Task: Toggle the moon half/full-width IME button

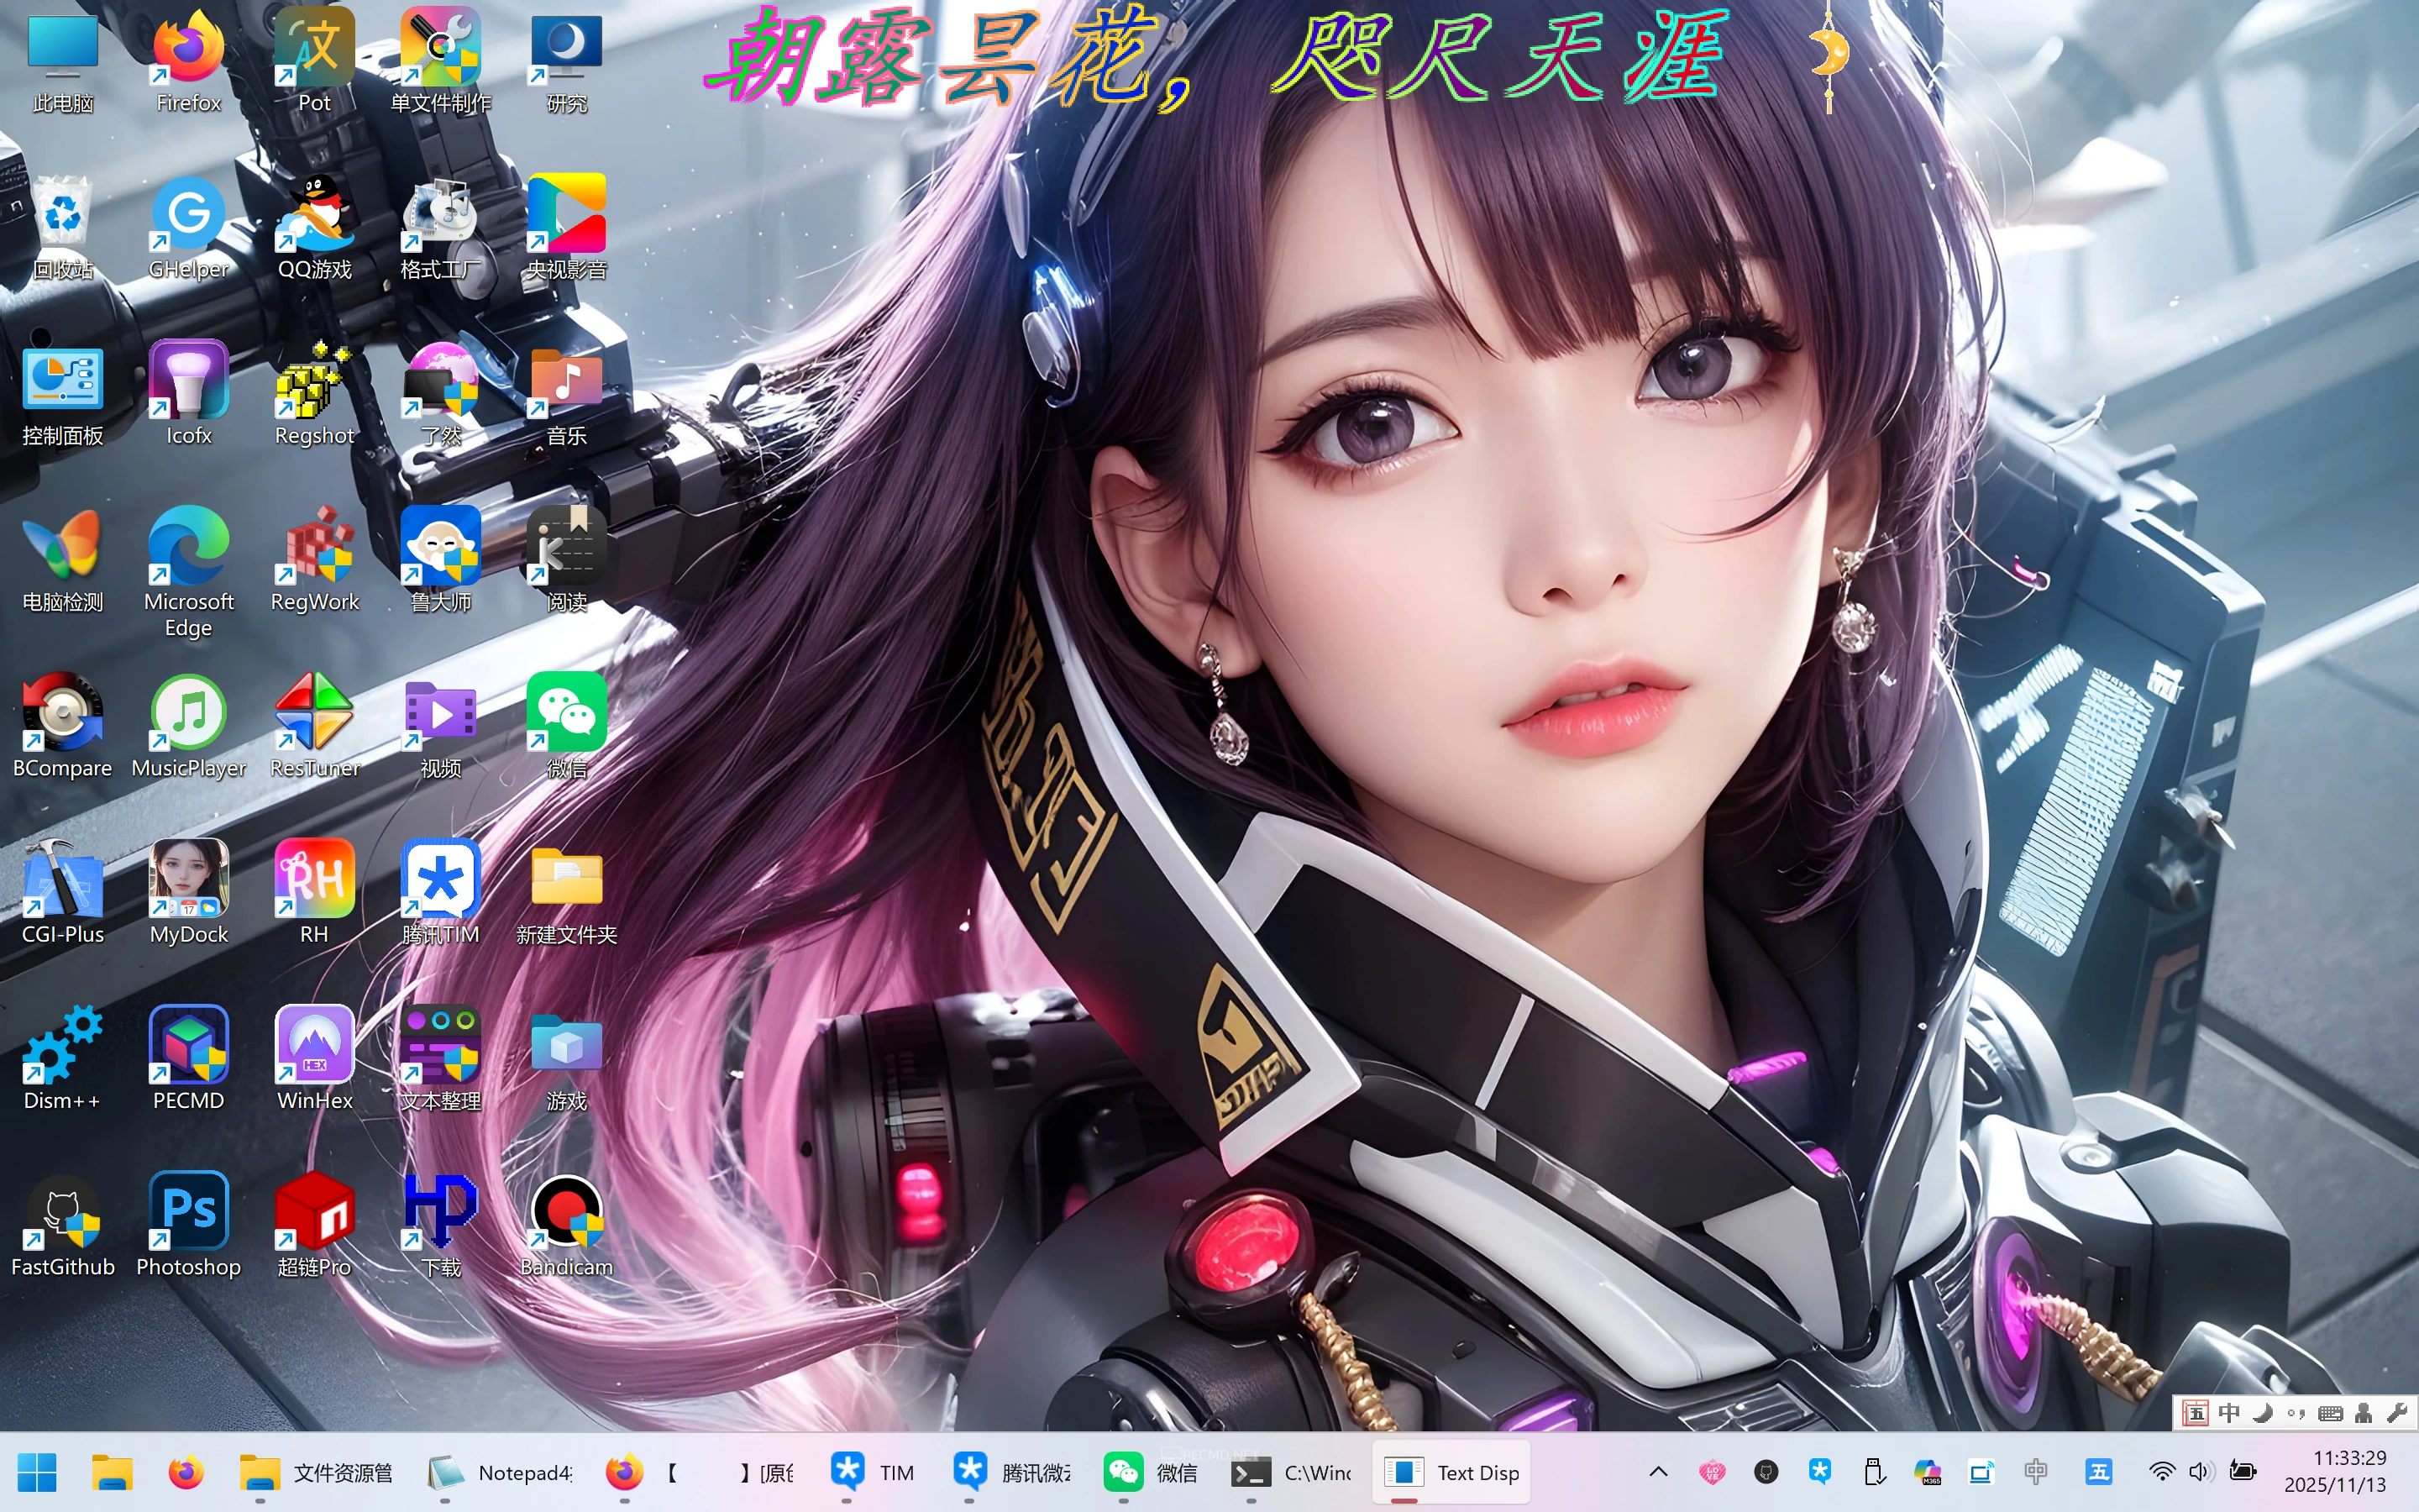Action: [x=2263, y=1413]
